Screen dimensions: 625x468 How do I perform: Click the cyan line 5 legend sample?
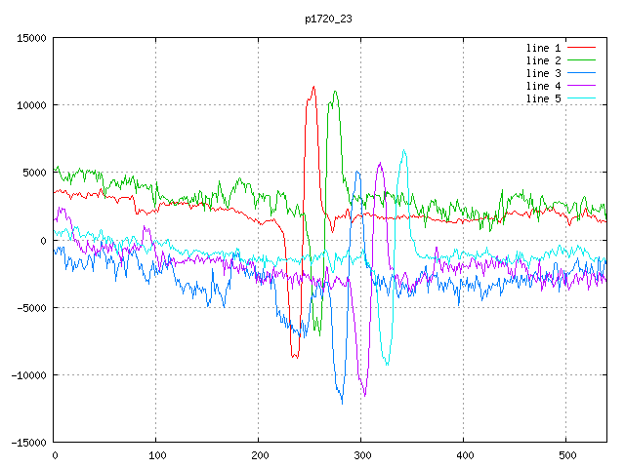click(582, 98)
